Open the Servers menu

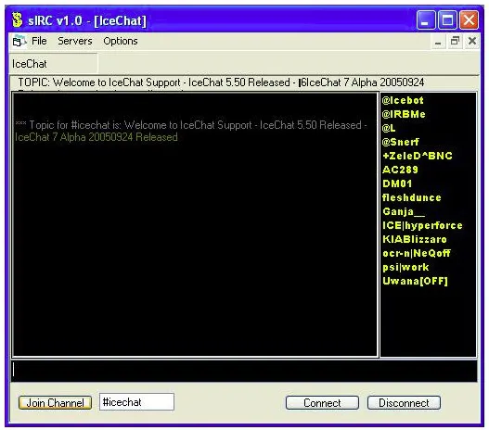tap(75, 41)
